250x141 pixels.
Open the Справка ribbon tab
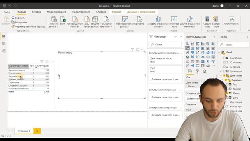[x=101, y=12]
